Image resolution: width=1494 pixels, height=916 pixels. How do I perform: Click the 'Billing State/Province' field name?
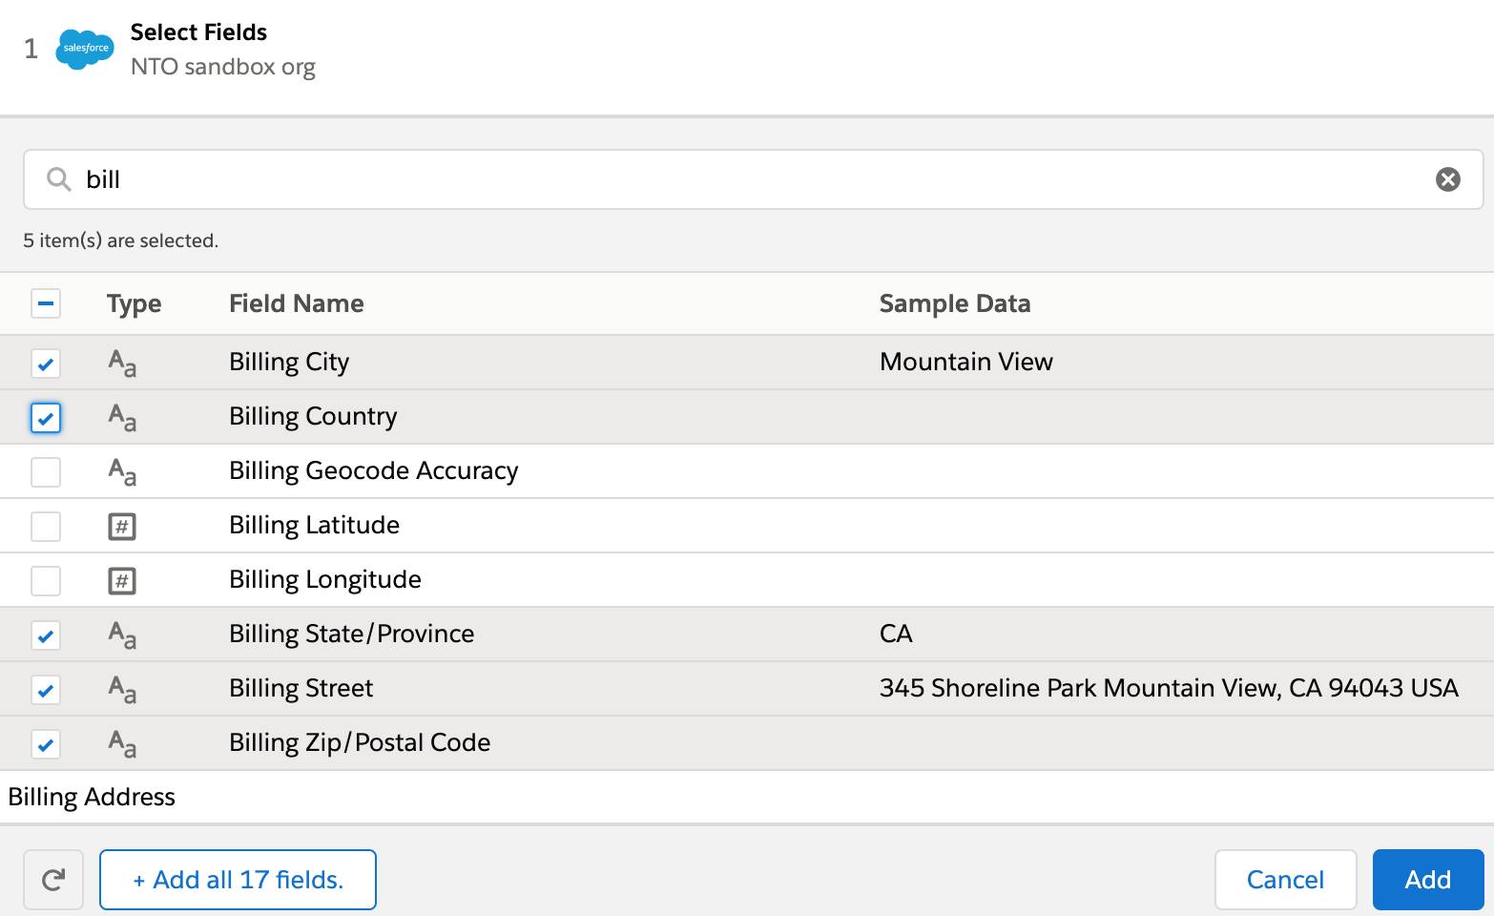pyautogui.click(x=351, y=635)
